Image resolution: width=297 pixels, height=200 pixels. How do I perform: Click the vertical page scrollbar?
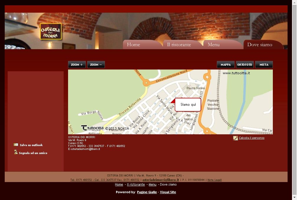pyautogui.click(x=294, y=100)
